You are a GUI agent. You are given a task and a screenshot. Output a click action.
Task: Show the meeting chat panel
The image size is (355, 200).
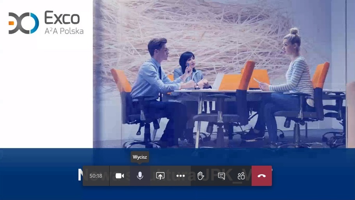click(x=221, y=176)
